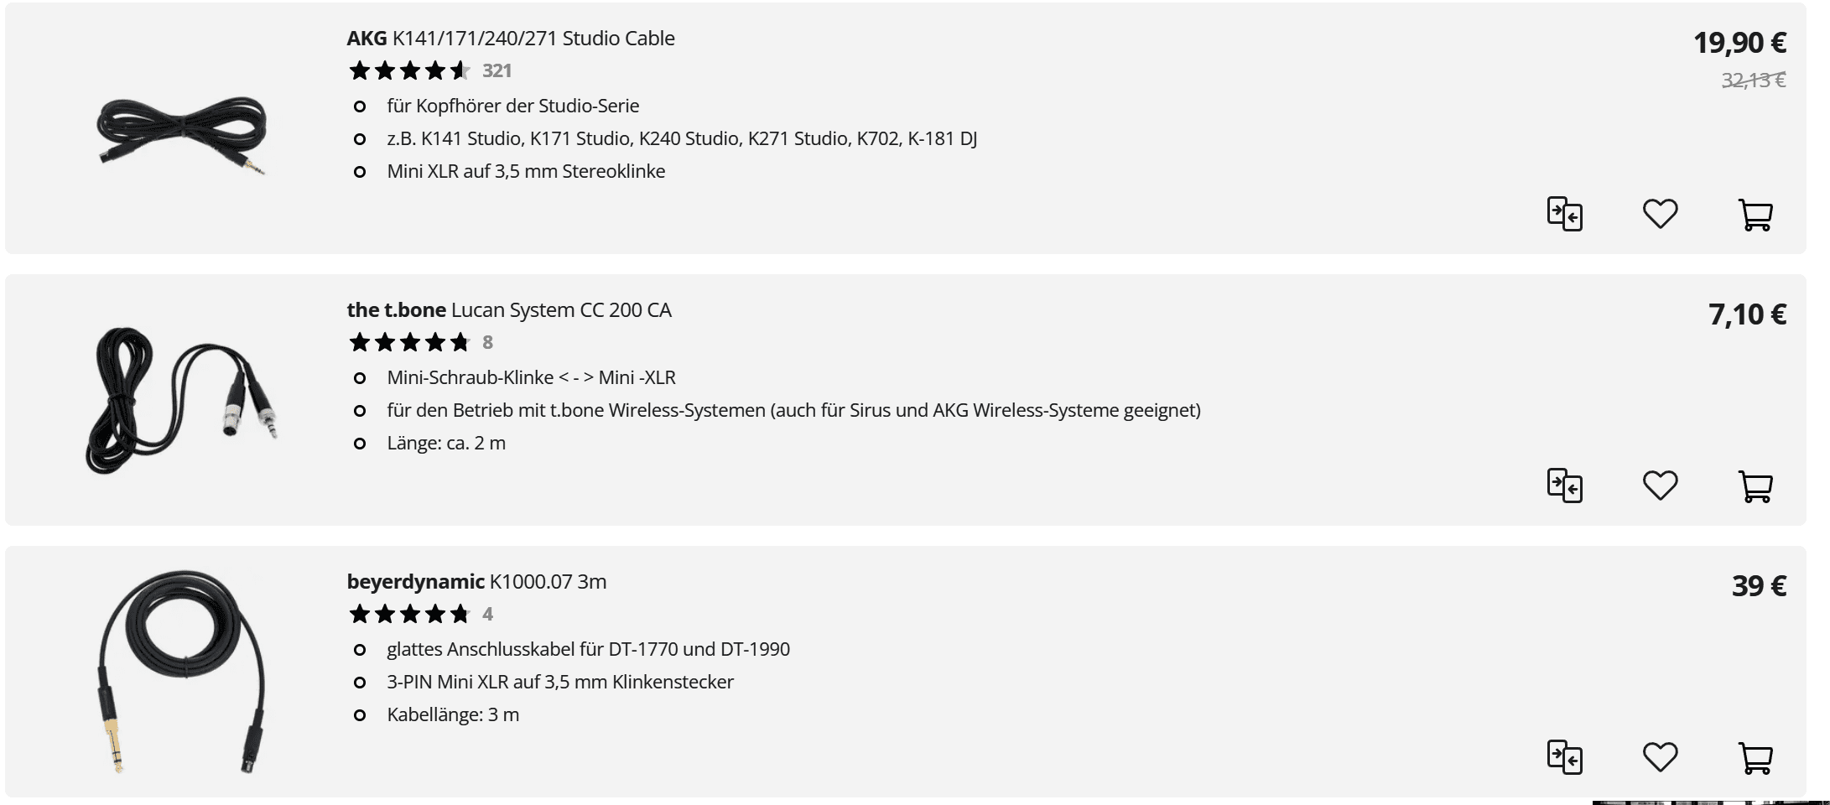Viewport: 1830px width, 805px height.
Task: Add AKG Studio Cable to wishlist
Action: (x=1660, y=214)
